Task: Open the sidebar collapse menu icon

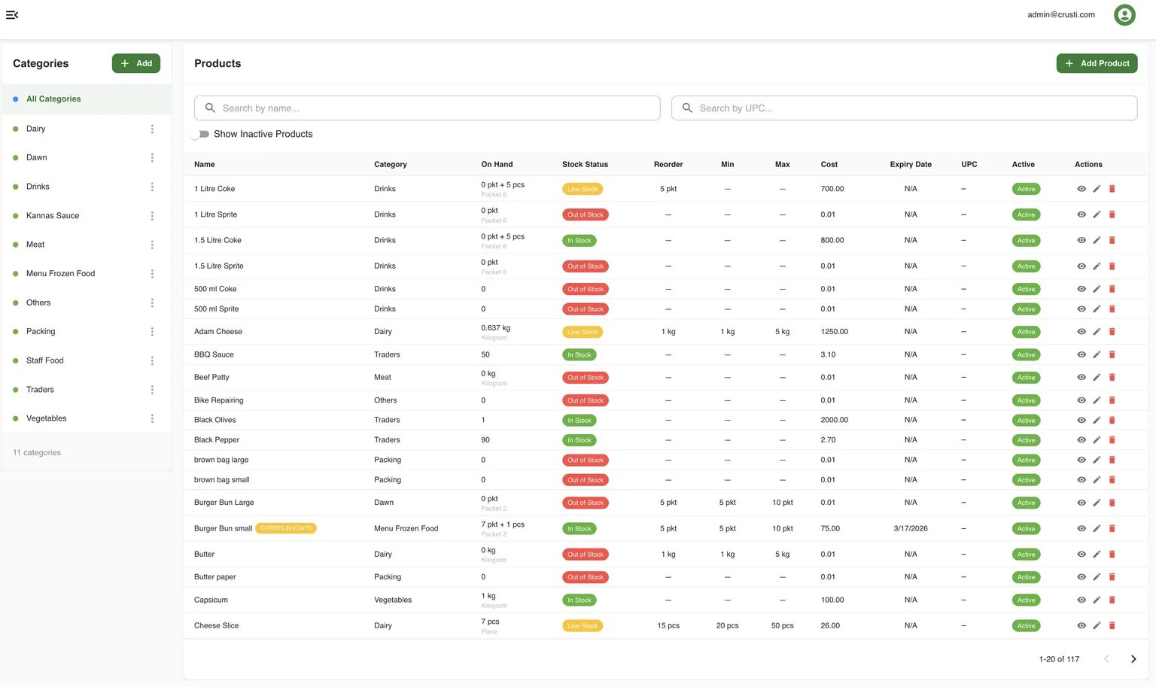Action: coord(12,14)
